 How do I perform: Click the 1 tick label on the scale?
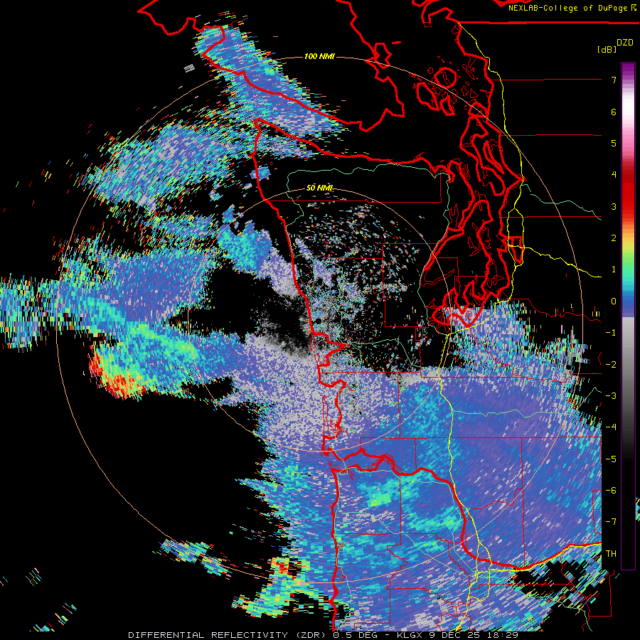[614, 270]
